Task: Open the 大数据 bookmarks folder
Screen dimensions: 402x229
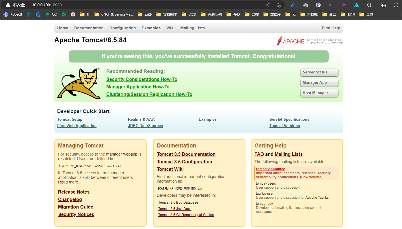Action: 309,14
